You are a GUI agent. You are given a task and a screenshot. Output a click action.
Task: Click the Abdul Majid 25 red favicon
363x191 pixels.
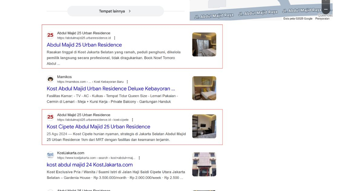tap(50, 35)
